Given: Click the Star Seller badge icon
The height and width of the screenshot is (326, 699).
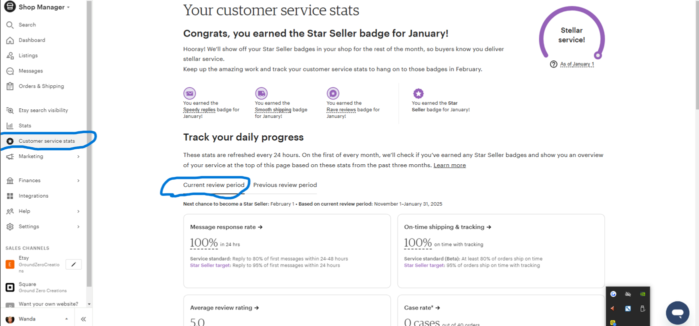Looking at the screenshot, I should click(x=418, y=93).
